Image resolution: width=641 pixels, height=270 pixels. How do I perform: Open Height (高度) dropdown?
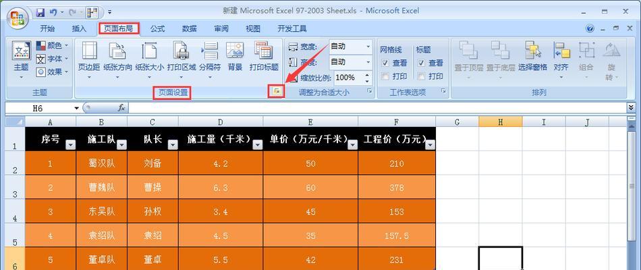(x=368, y=62)
